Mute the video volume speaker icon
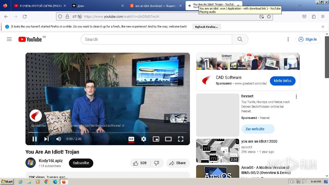The width and height of the screenshot is (329, 185). 59,139
